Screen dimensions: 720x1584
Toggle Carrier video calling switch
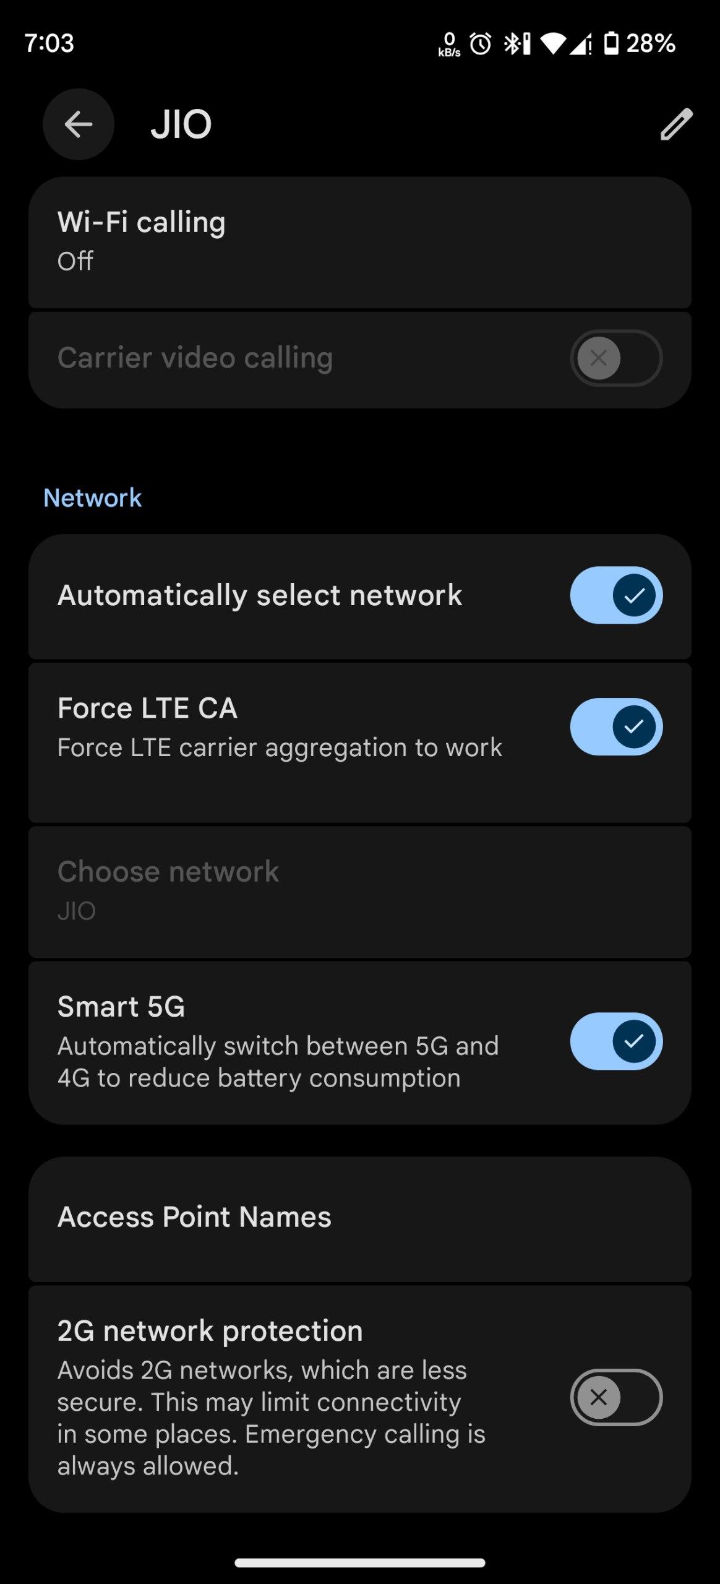(x=616, y=358)
